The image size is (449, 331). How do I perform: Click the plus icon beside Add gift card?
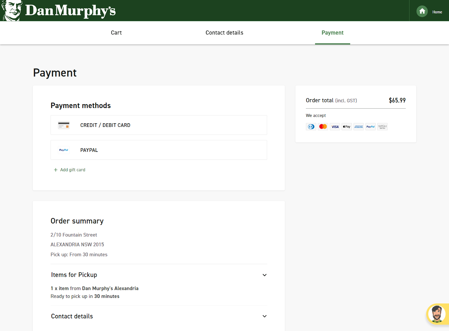pos(56,170)
